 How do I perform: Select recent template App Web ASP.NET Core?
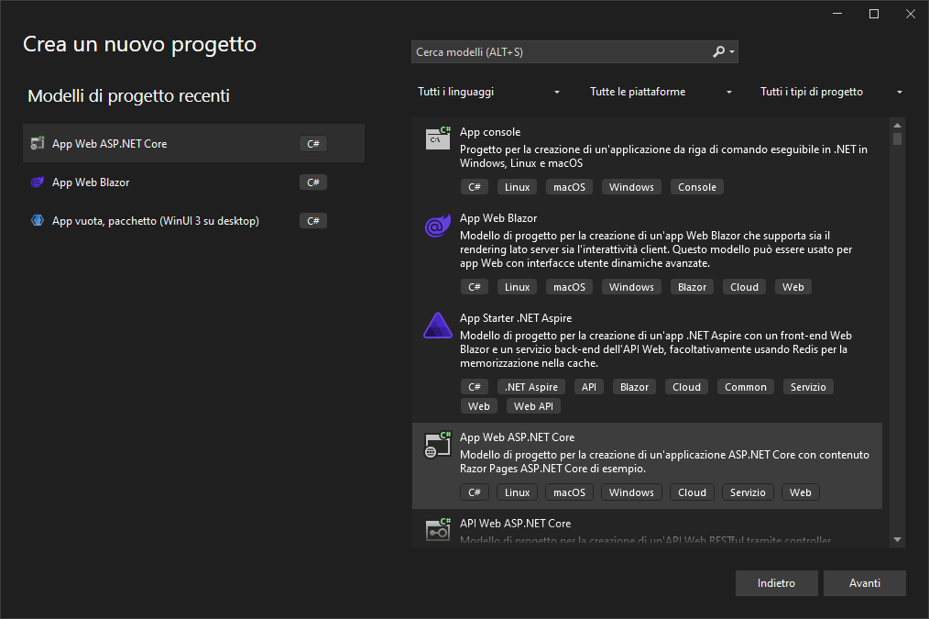tap(193, 143)
